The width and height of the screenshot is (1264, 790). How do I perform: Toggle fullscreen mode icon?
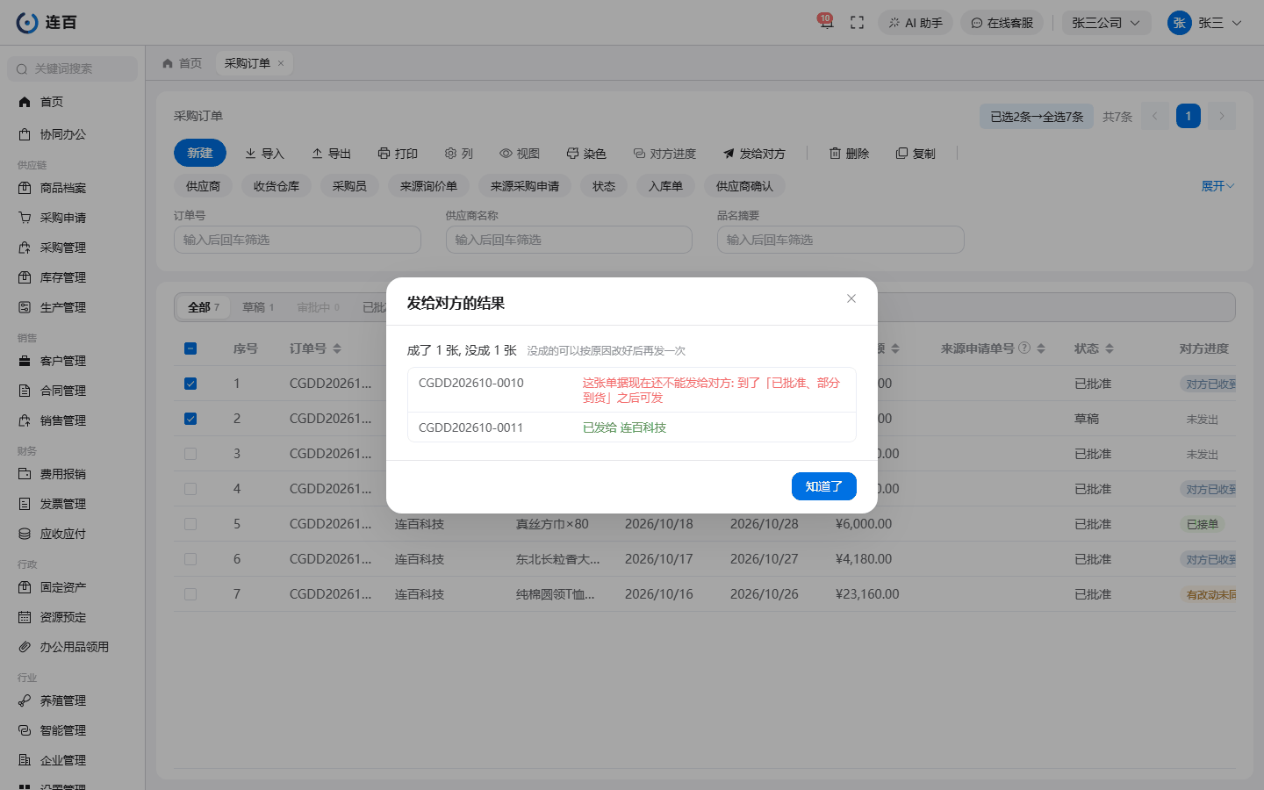(858, 23)
